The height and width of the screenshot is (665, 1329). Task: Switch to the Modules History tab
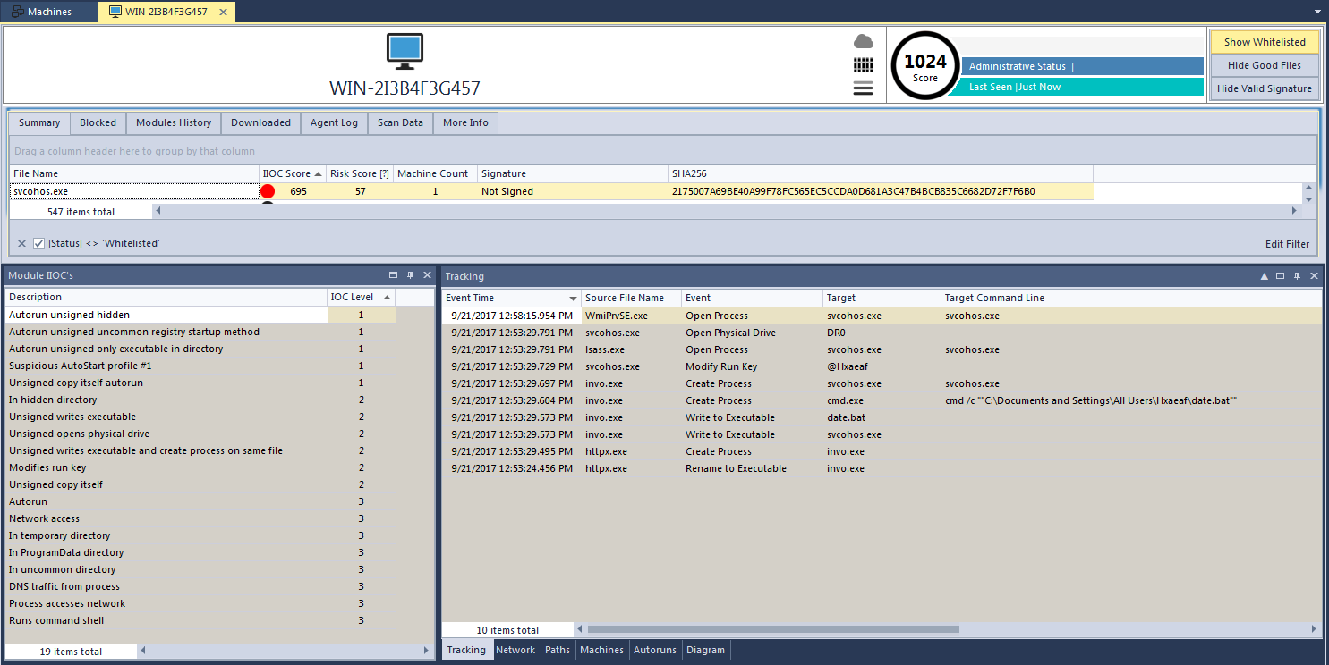pyautogui.click(x=174, y=122)
